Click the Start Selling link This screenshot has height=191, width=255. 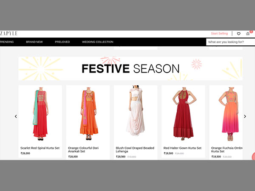tap(219, 34)
